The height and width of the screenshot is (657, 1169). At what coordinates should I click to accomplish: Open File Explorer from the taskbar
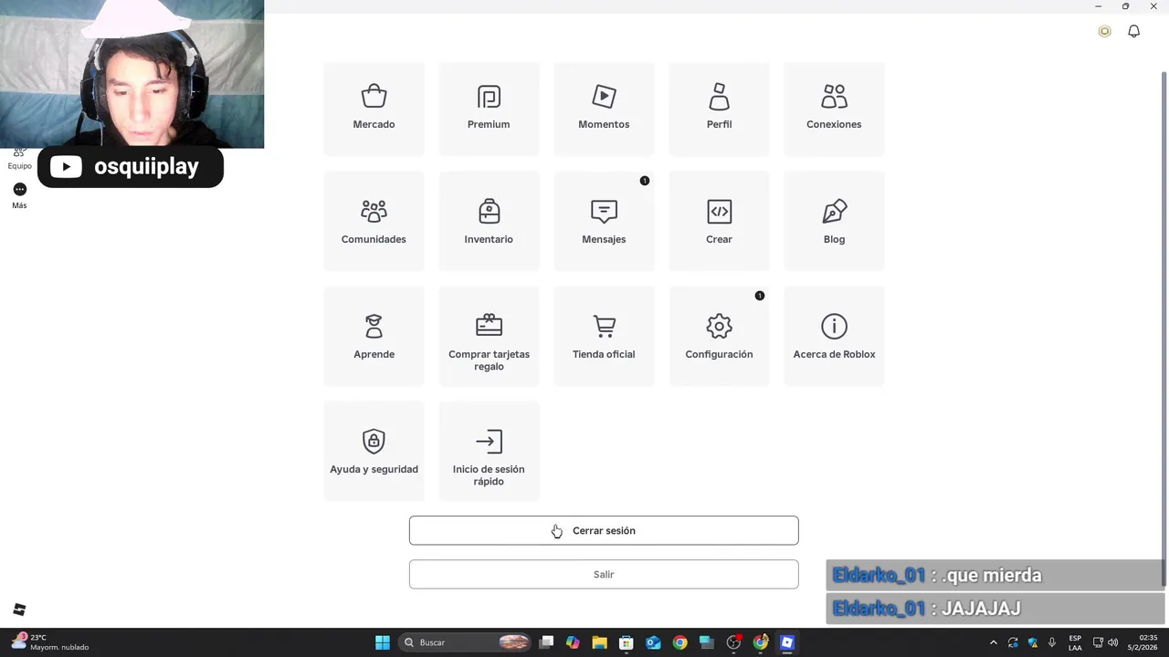(599, 642)
